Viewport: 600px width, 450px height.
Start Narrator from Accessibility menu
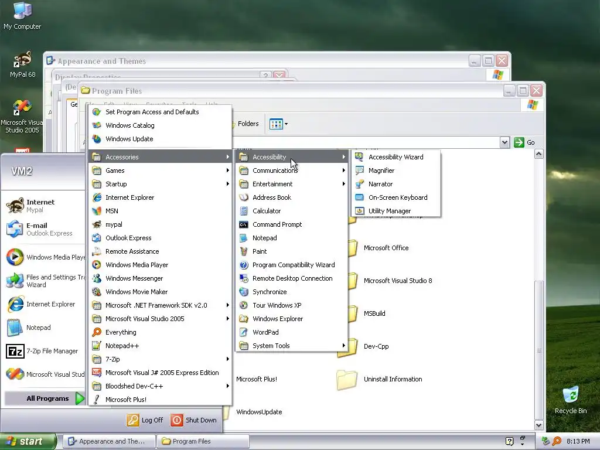[396, 184]
